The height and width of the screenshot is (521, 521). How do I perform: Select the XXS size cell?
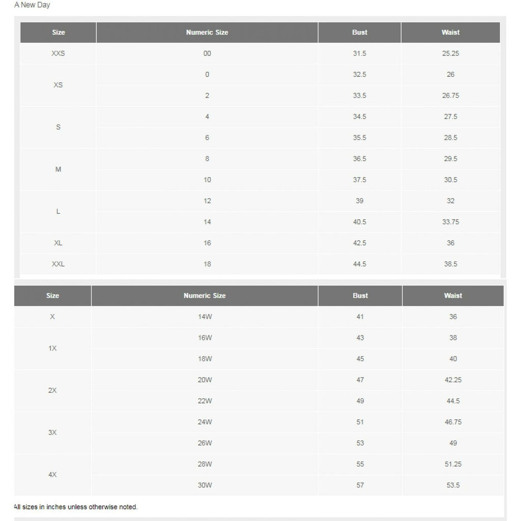tap(58, 53)
